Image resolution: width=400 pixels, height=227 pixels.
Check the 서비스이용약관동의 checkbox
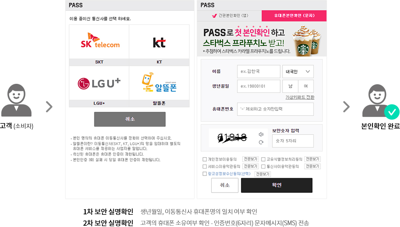click(x=205, y=166)
